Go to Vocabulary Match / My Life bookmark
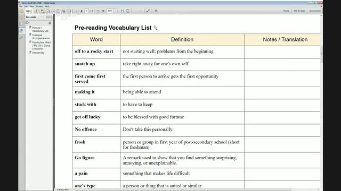 point(42,46)
